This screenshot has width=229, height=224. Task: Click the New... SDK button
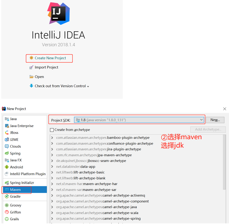tap(215, 120)
